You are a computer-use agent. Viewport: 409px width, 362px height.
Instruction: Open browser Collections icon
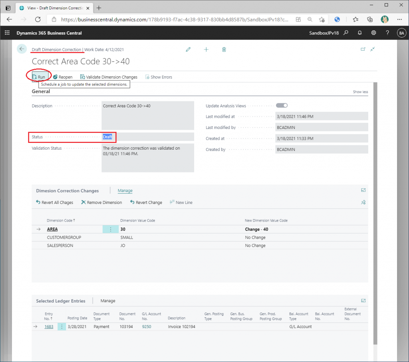coord(369,19)
